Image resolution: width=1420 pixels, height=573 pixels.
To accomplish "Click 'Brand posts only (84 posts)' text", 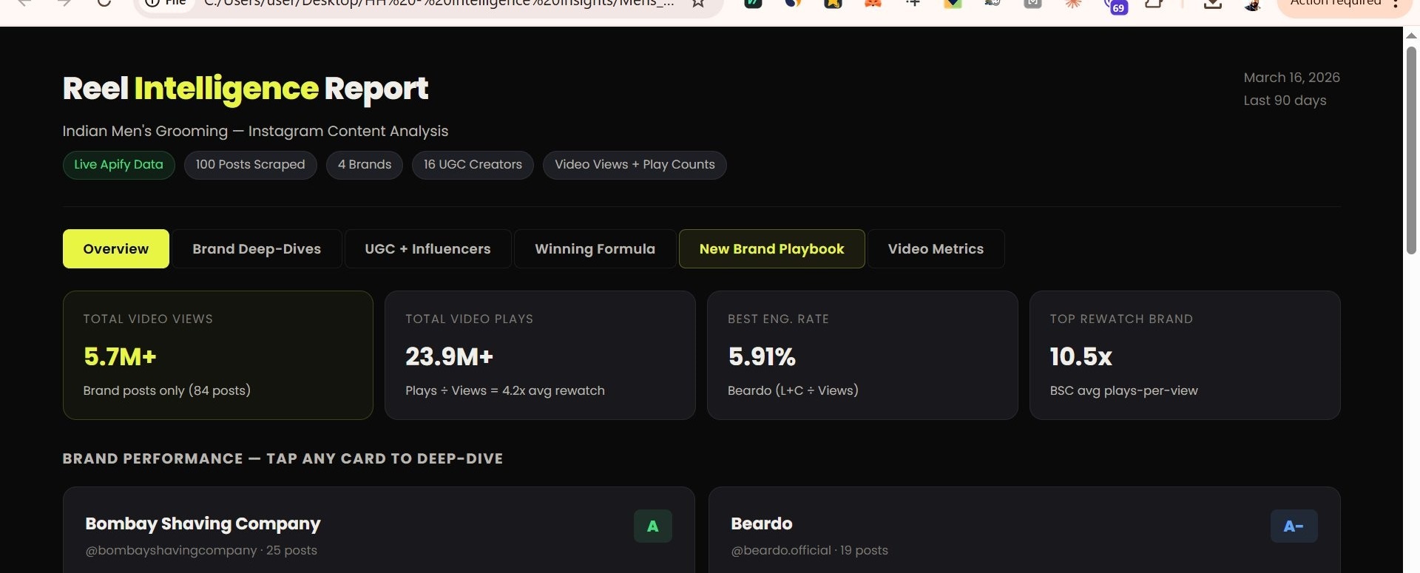I will coord(166,390).
